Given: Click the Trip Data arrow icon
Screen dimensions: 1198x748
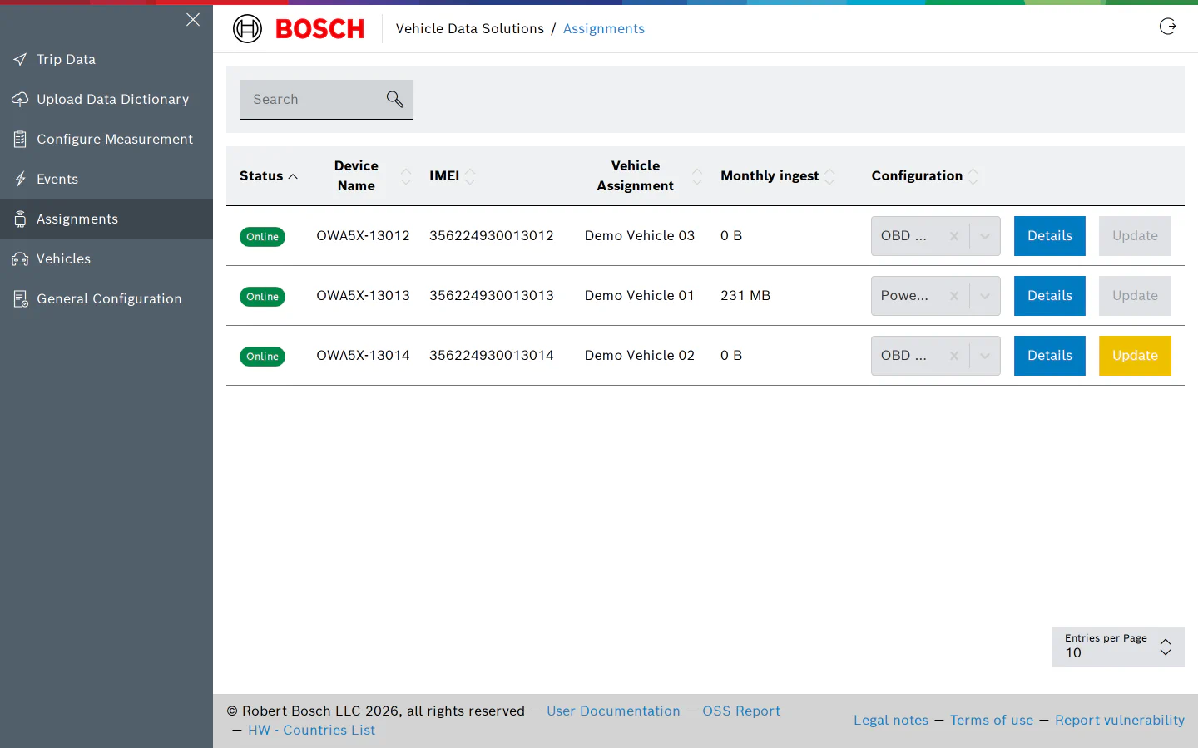Looking at the screenshot, I should coord(20,60).
